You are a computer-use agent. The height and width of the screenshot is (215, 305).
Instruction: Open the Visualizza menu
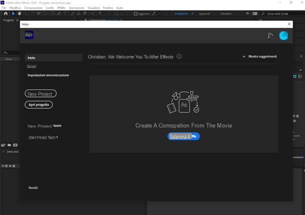tap(93, 8)
